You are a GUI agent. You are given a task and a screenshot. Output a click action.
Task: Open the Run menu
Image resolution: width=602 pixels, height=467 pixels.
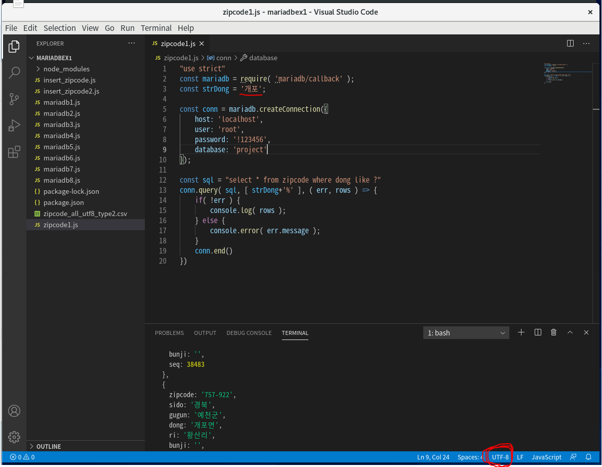128,28
